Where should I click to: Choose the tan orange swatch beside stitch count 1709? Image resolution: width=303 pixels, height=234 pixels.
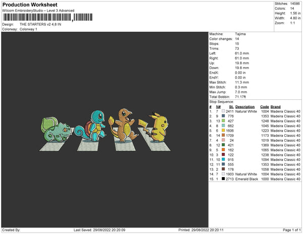point(223,135)
